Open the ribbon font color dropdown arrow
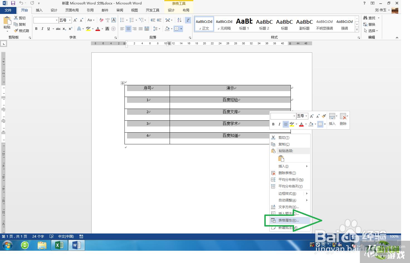Viewport: 410px width, 263px height. [x=102, y=29]
